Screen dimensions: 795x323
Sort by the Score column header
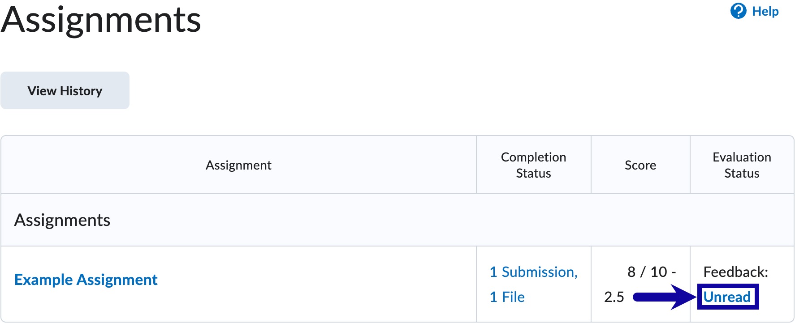click(640, 165)
